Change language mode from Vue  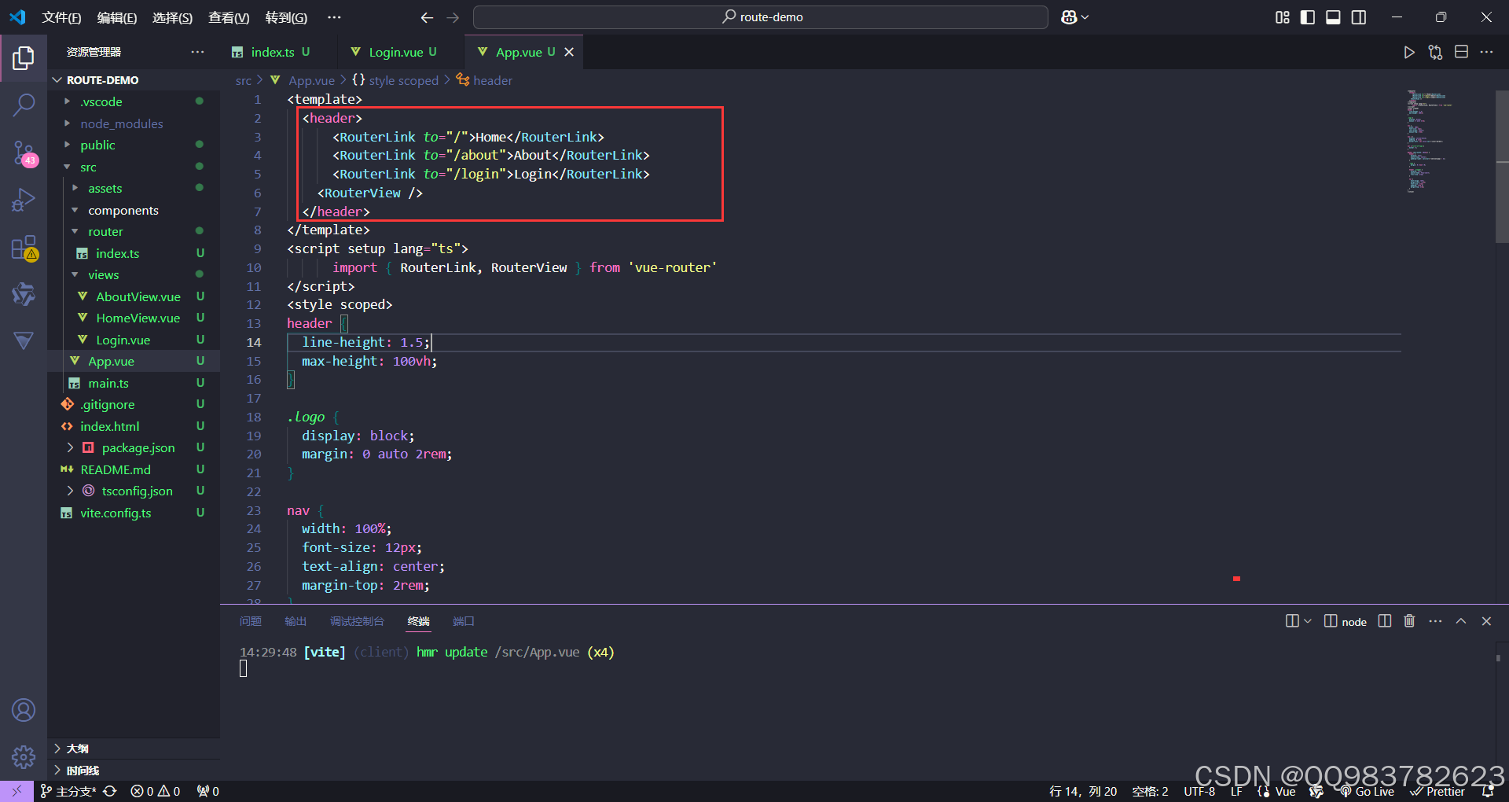[1285, 791]
